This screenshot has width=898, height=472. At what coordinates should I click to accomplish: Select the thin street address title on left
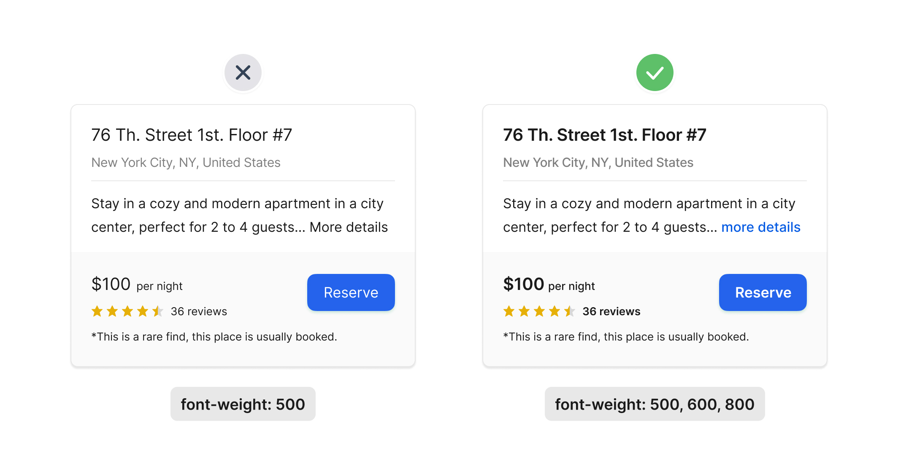192,135
